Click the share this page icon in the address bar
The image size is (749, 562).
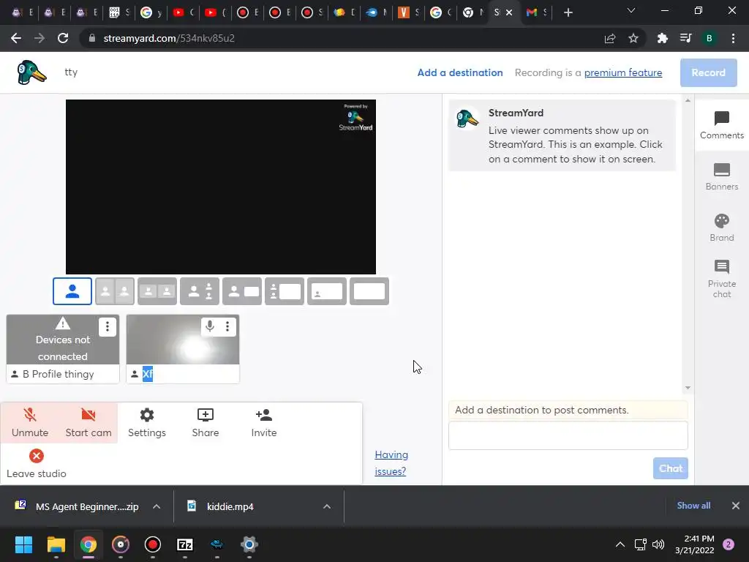[610, 38]
